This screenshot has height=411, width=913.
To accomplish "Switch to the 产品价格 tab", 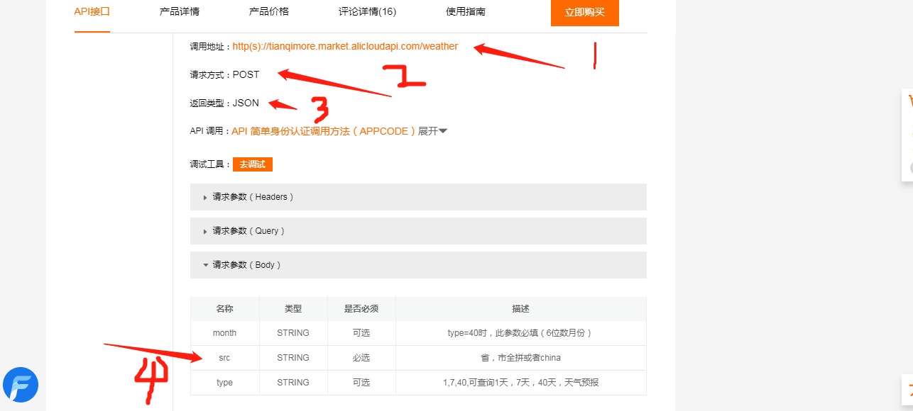I will 269,11.
